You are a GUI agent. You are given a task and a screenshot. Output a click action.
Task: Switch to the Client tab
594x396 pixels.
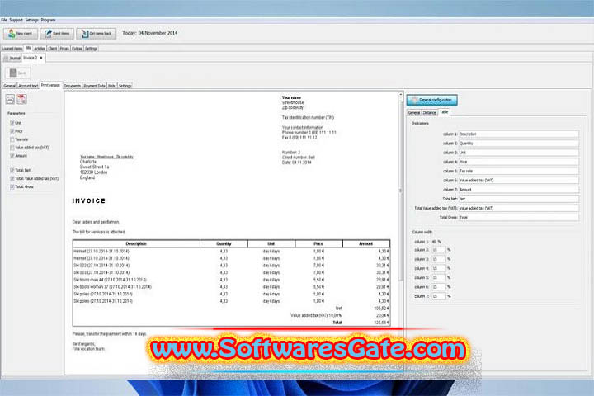click(53, 49)
